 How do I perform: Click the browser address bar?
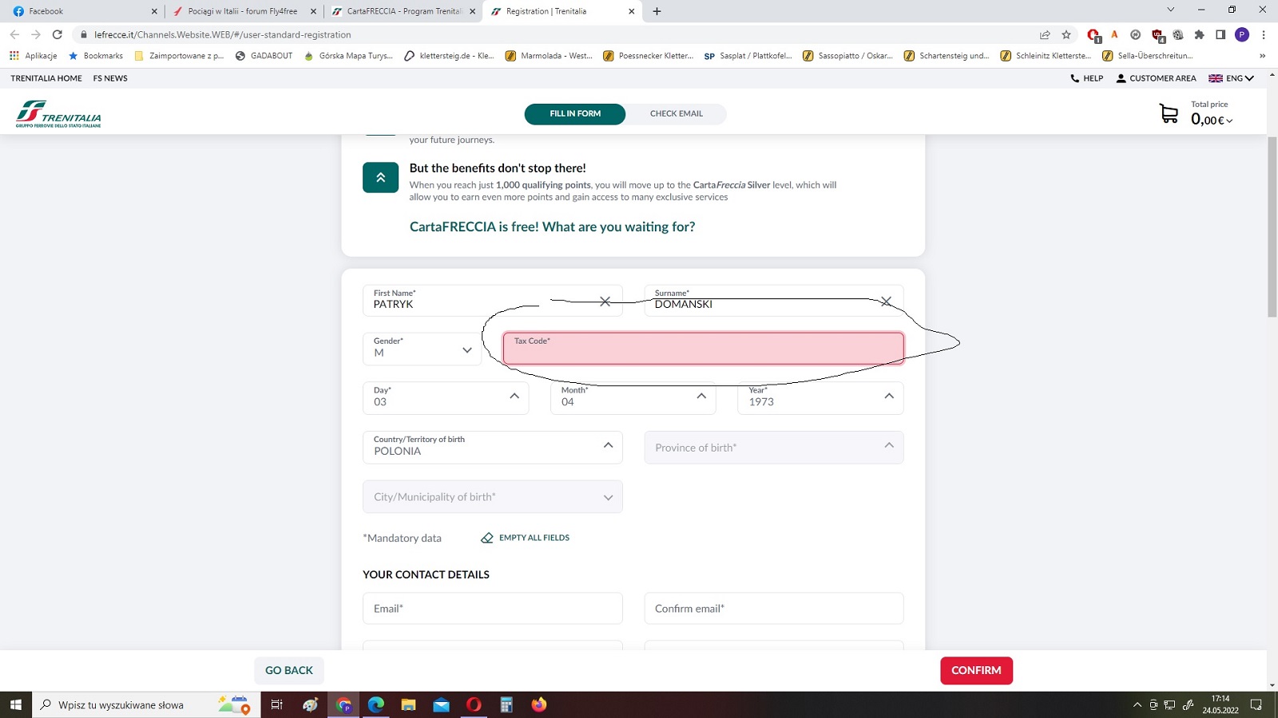coord(559,34)
